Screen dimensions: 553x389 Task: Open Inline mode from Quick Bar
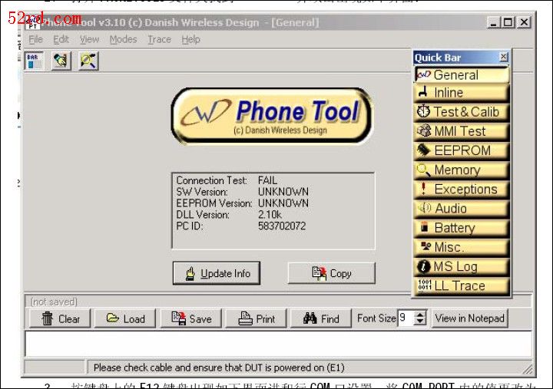pos(462,93)
